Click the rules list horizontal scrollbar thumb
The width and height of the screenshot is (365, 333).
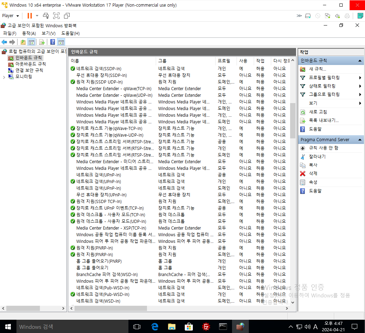click(111, 309)
